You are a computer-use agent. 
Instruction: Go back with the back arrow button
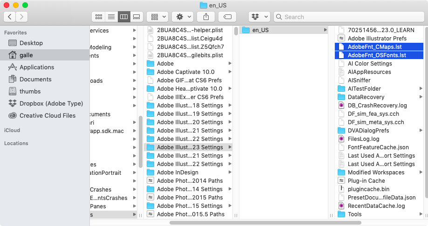(x=10, y=17)
